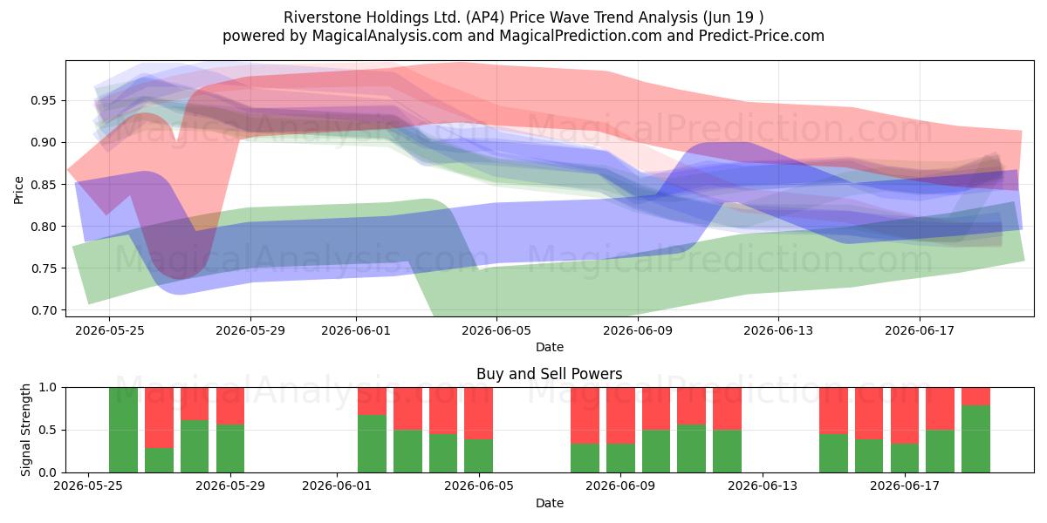1047x523 pixels.
Task: Click price chart tick label 2026-06-13
Action: point(778,330)
